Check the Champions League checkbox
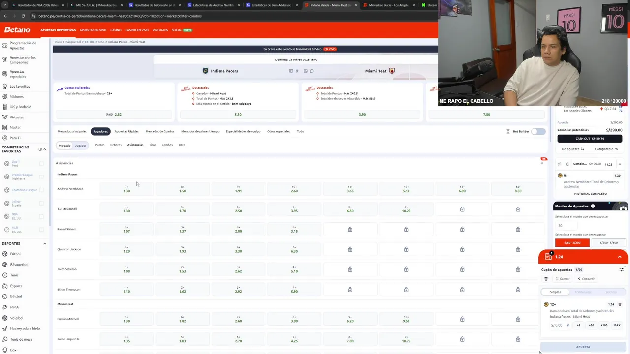Screen dimensions: 630x354 tap(41, 190)
